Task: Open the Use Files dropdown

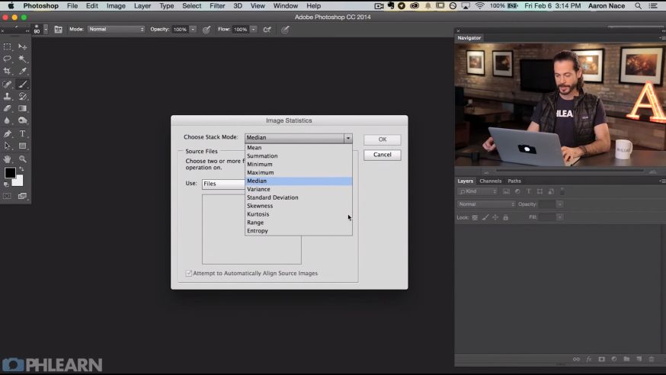Action: (223, 184)
